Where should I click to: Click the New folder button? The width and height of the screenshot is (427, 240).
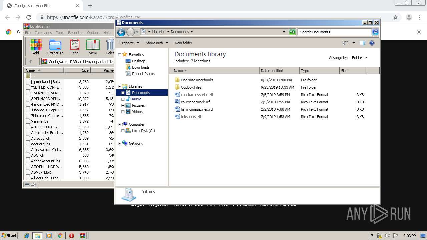[183, 43]
